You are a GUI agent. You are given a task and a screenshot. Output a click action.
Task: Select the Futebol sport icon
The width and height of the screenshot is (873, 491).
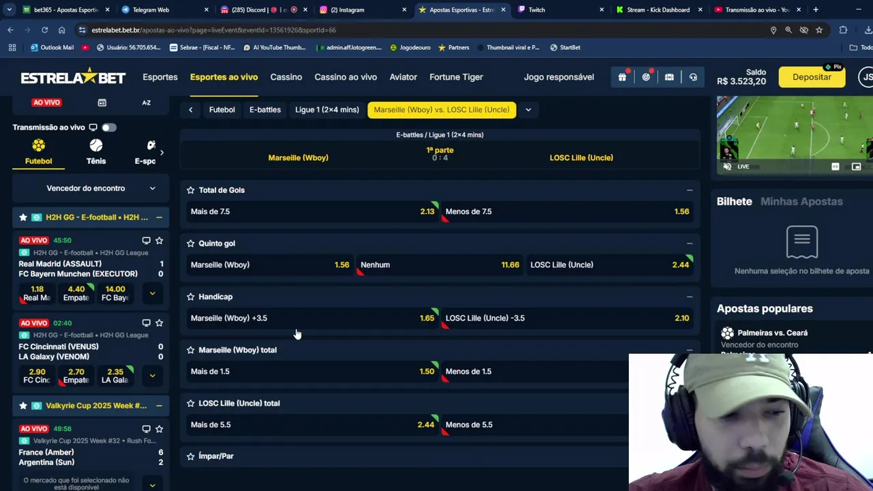(38, 151)
